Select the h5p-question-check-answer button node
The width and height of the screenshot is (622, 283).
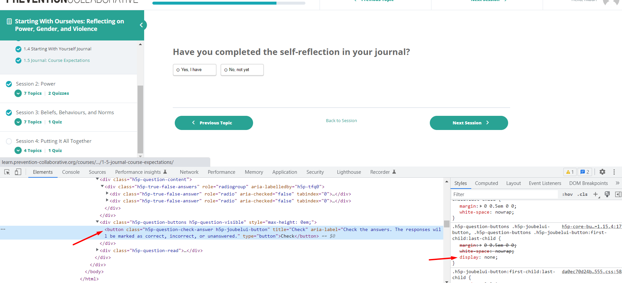221,233
